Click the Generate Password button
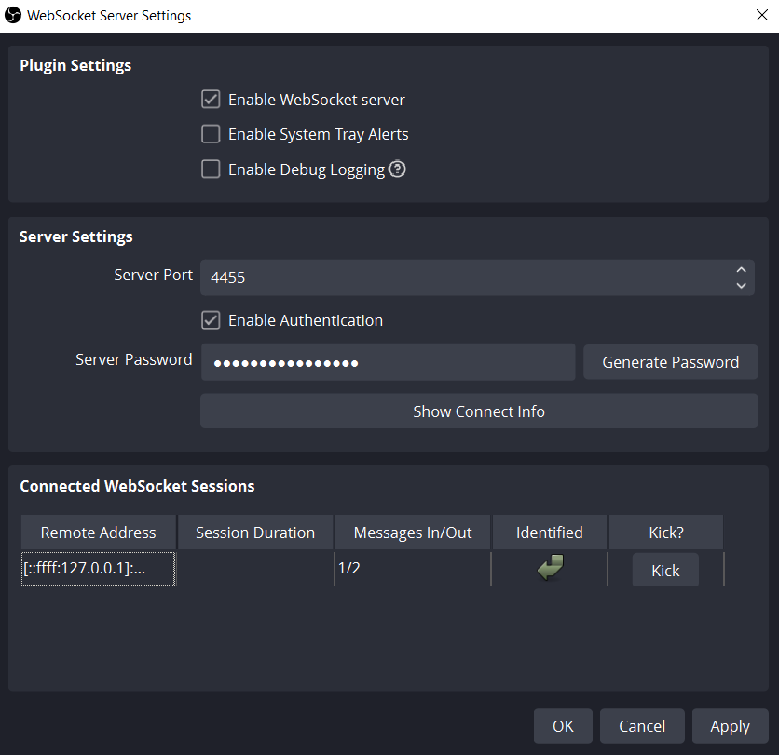 (x=670, y=362)
